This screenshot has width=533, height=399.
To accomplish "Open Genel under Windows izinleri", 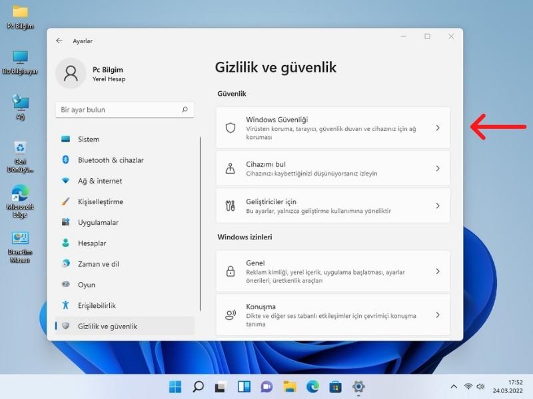I will pos(255,263).
